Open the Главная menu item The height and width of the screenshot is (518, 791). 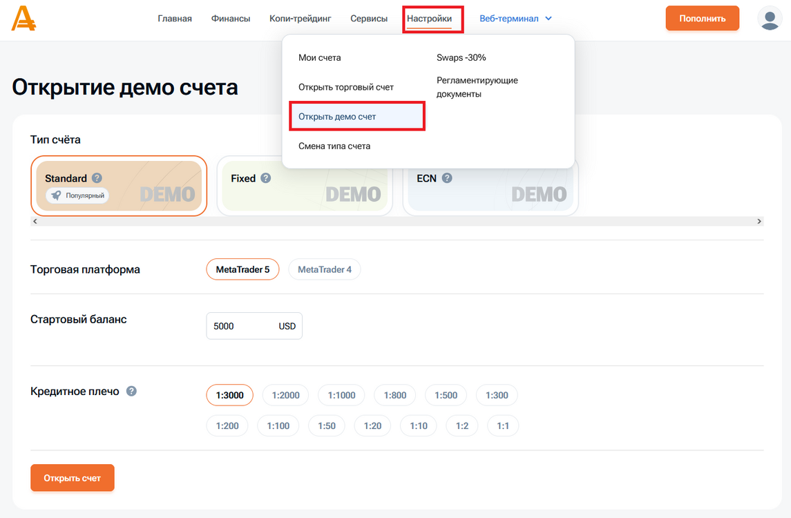pyautogui.click(x=175, y=19)
